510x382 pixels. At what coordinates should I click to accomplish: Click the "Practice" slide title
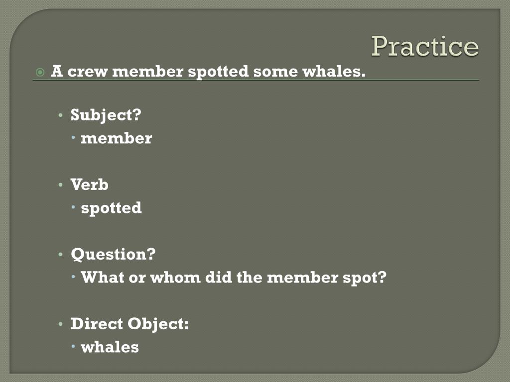(425, 46)
